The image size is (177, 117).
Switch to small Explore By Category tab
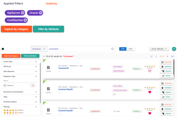(x=11, y=56)
